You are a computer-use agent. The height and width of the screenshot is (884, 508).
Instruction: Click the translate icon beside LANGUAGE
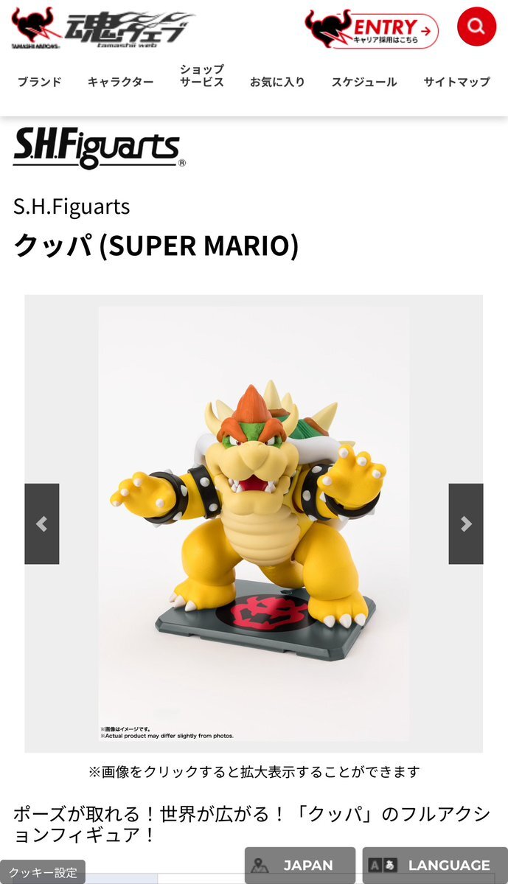click(x=383, y=865)
